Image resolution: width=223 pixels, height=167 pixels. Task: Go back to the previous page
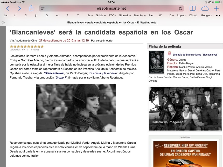click(8, 9)
